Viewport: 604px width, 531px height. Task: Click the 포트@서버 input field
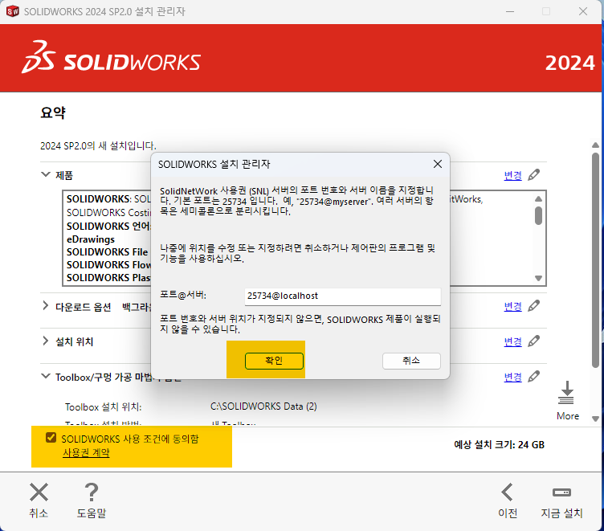point(342,296)
